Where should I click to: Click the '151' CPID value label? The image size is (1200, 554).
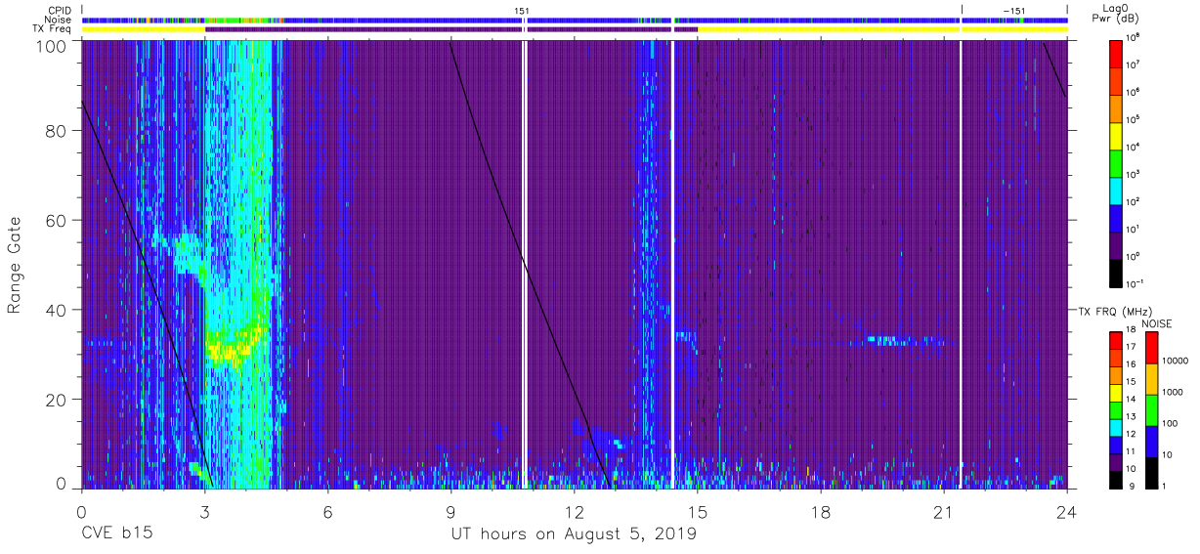point(521,11)
